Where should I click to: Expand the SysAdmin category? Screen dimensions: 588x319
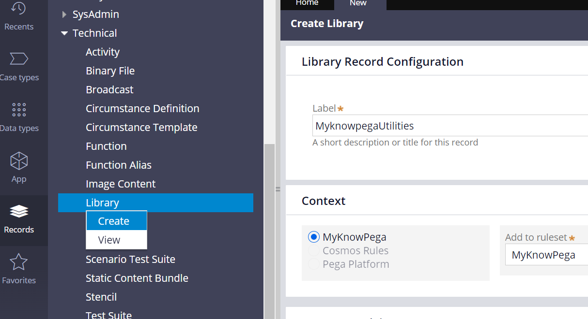tap(64, 14)
